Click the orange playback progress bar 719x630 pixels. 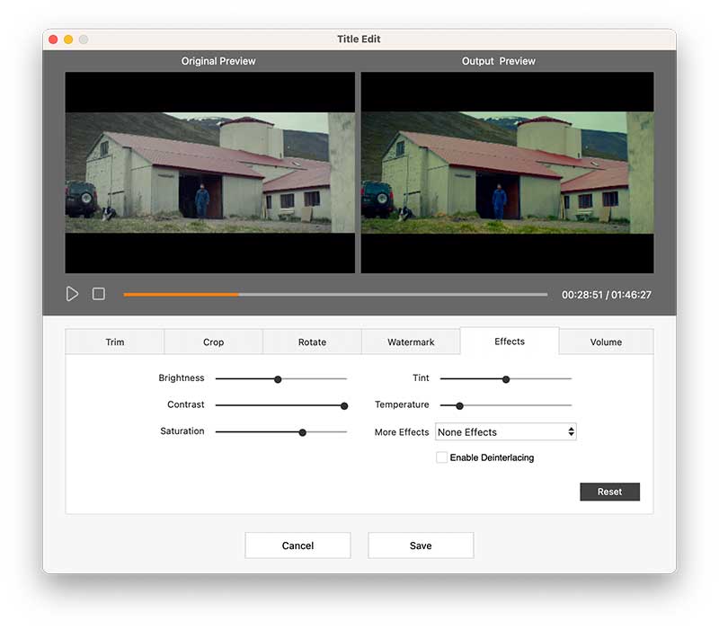[x=180, y=294]
